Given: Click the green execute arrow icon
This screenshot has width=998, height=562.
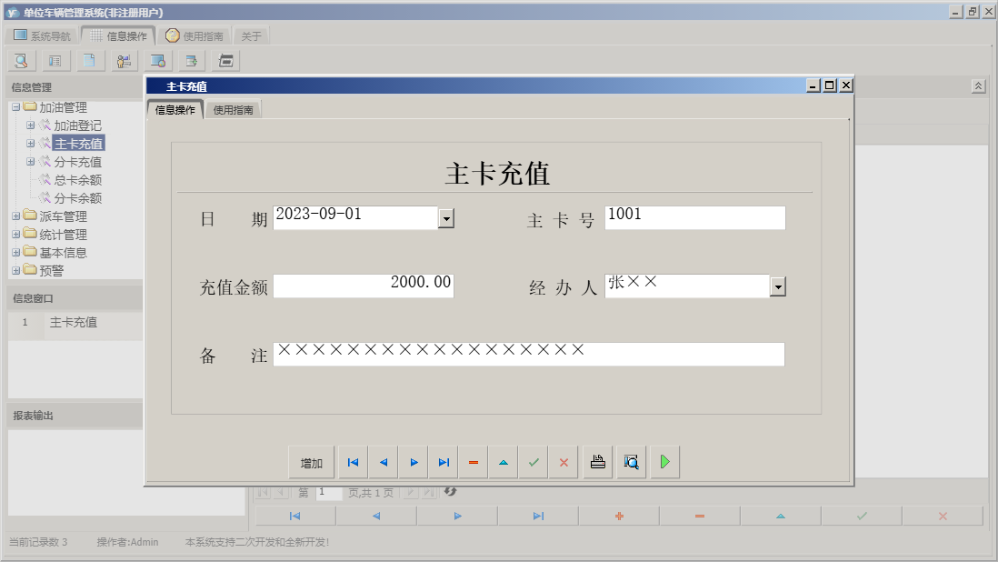Looking at the screenshot, I should [x=664, y=462].
